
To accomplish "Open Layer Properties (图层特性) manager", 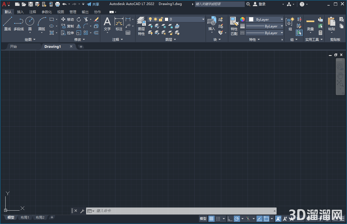I will tap(141, 26).
